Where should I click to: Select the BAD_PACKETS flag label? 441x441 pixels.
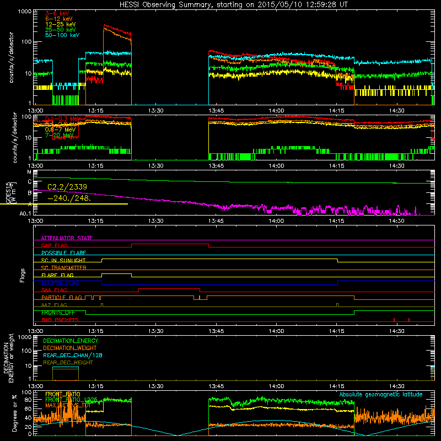[x=60, y=320]
